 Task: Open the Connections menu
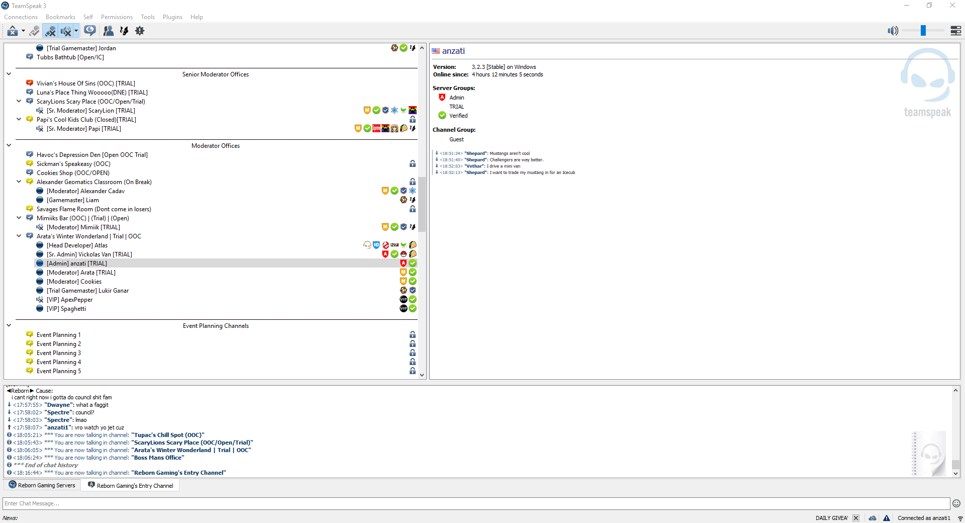point(21,17)
